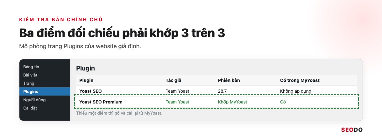
Task: Select the Yoast SEO Premium plugin name
Action: point(101,102)
